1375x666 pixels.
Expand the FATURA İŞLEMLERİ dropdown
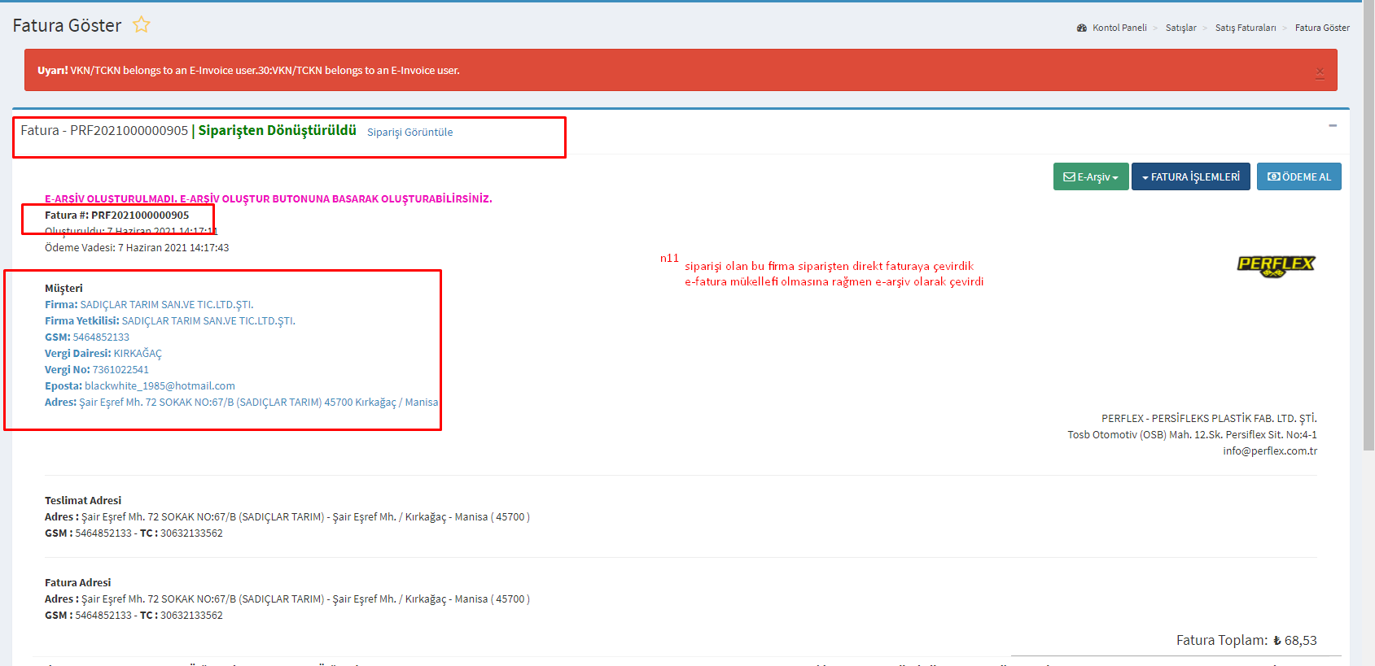1190,176
